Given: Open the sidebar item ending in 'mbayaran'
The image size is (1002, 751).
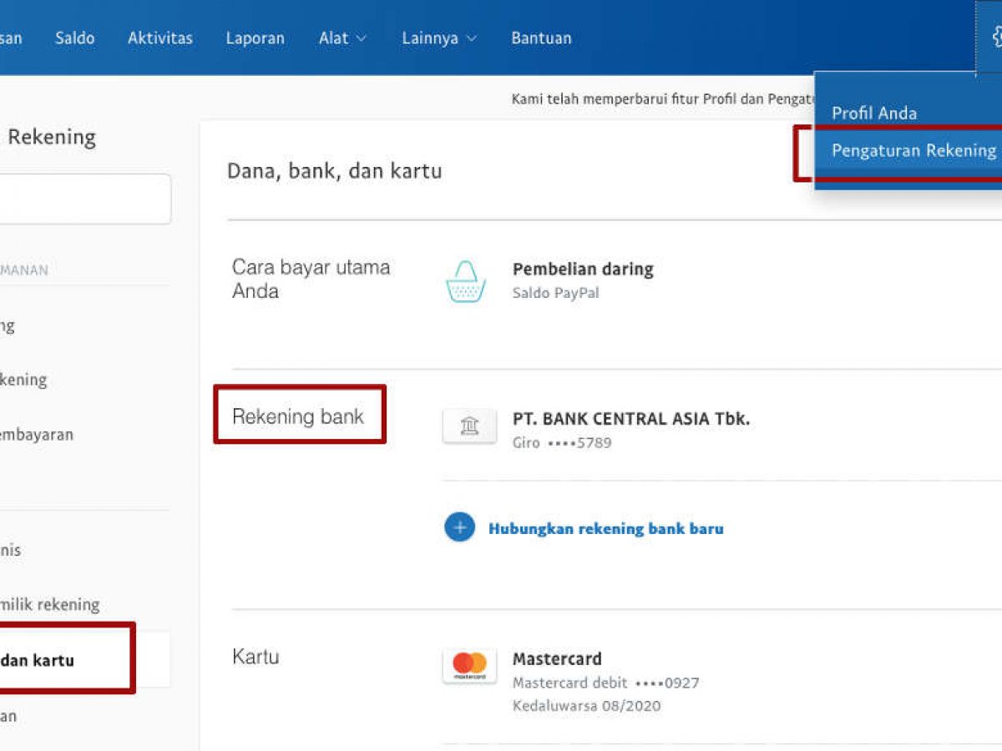Looking at the screenshot, I should [x=37, y=434].
